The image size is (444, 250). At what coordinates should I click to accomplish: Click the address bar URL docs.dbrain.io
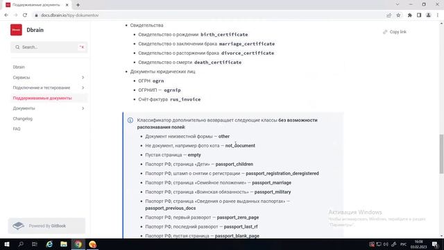click(69, 15)
